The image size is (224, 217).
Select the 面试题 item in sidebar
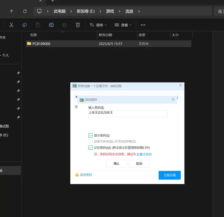pyautogui.click(x=4, y=126)
